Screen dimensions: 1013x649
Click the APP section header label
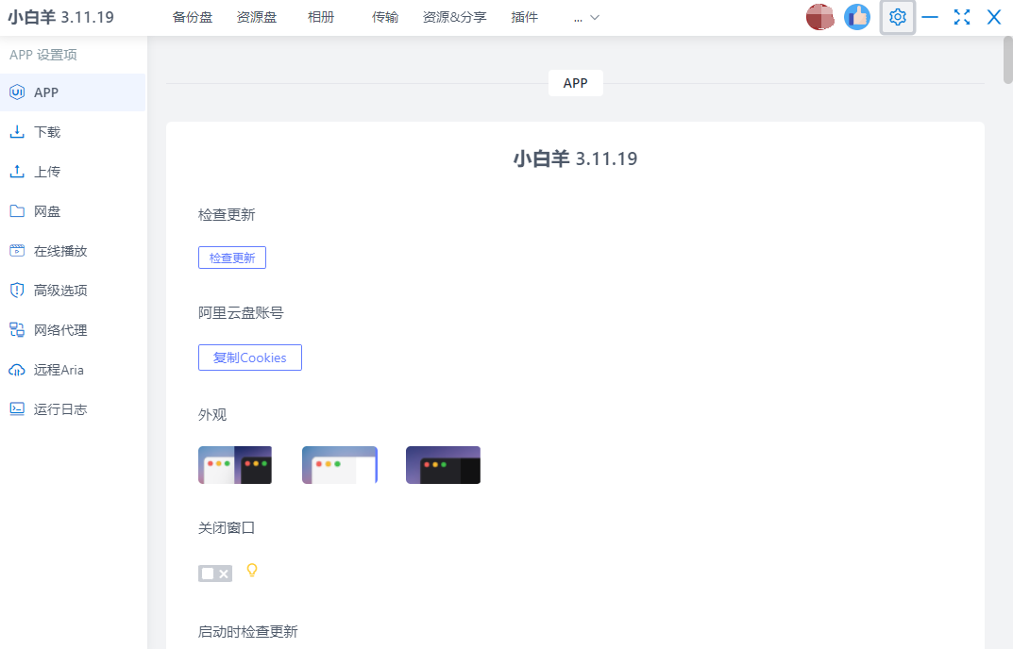coord(576,83)
